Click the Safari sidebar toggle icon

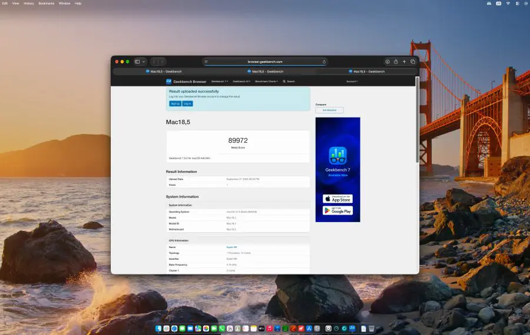137,62
